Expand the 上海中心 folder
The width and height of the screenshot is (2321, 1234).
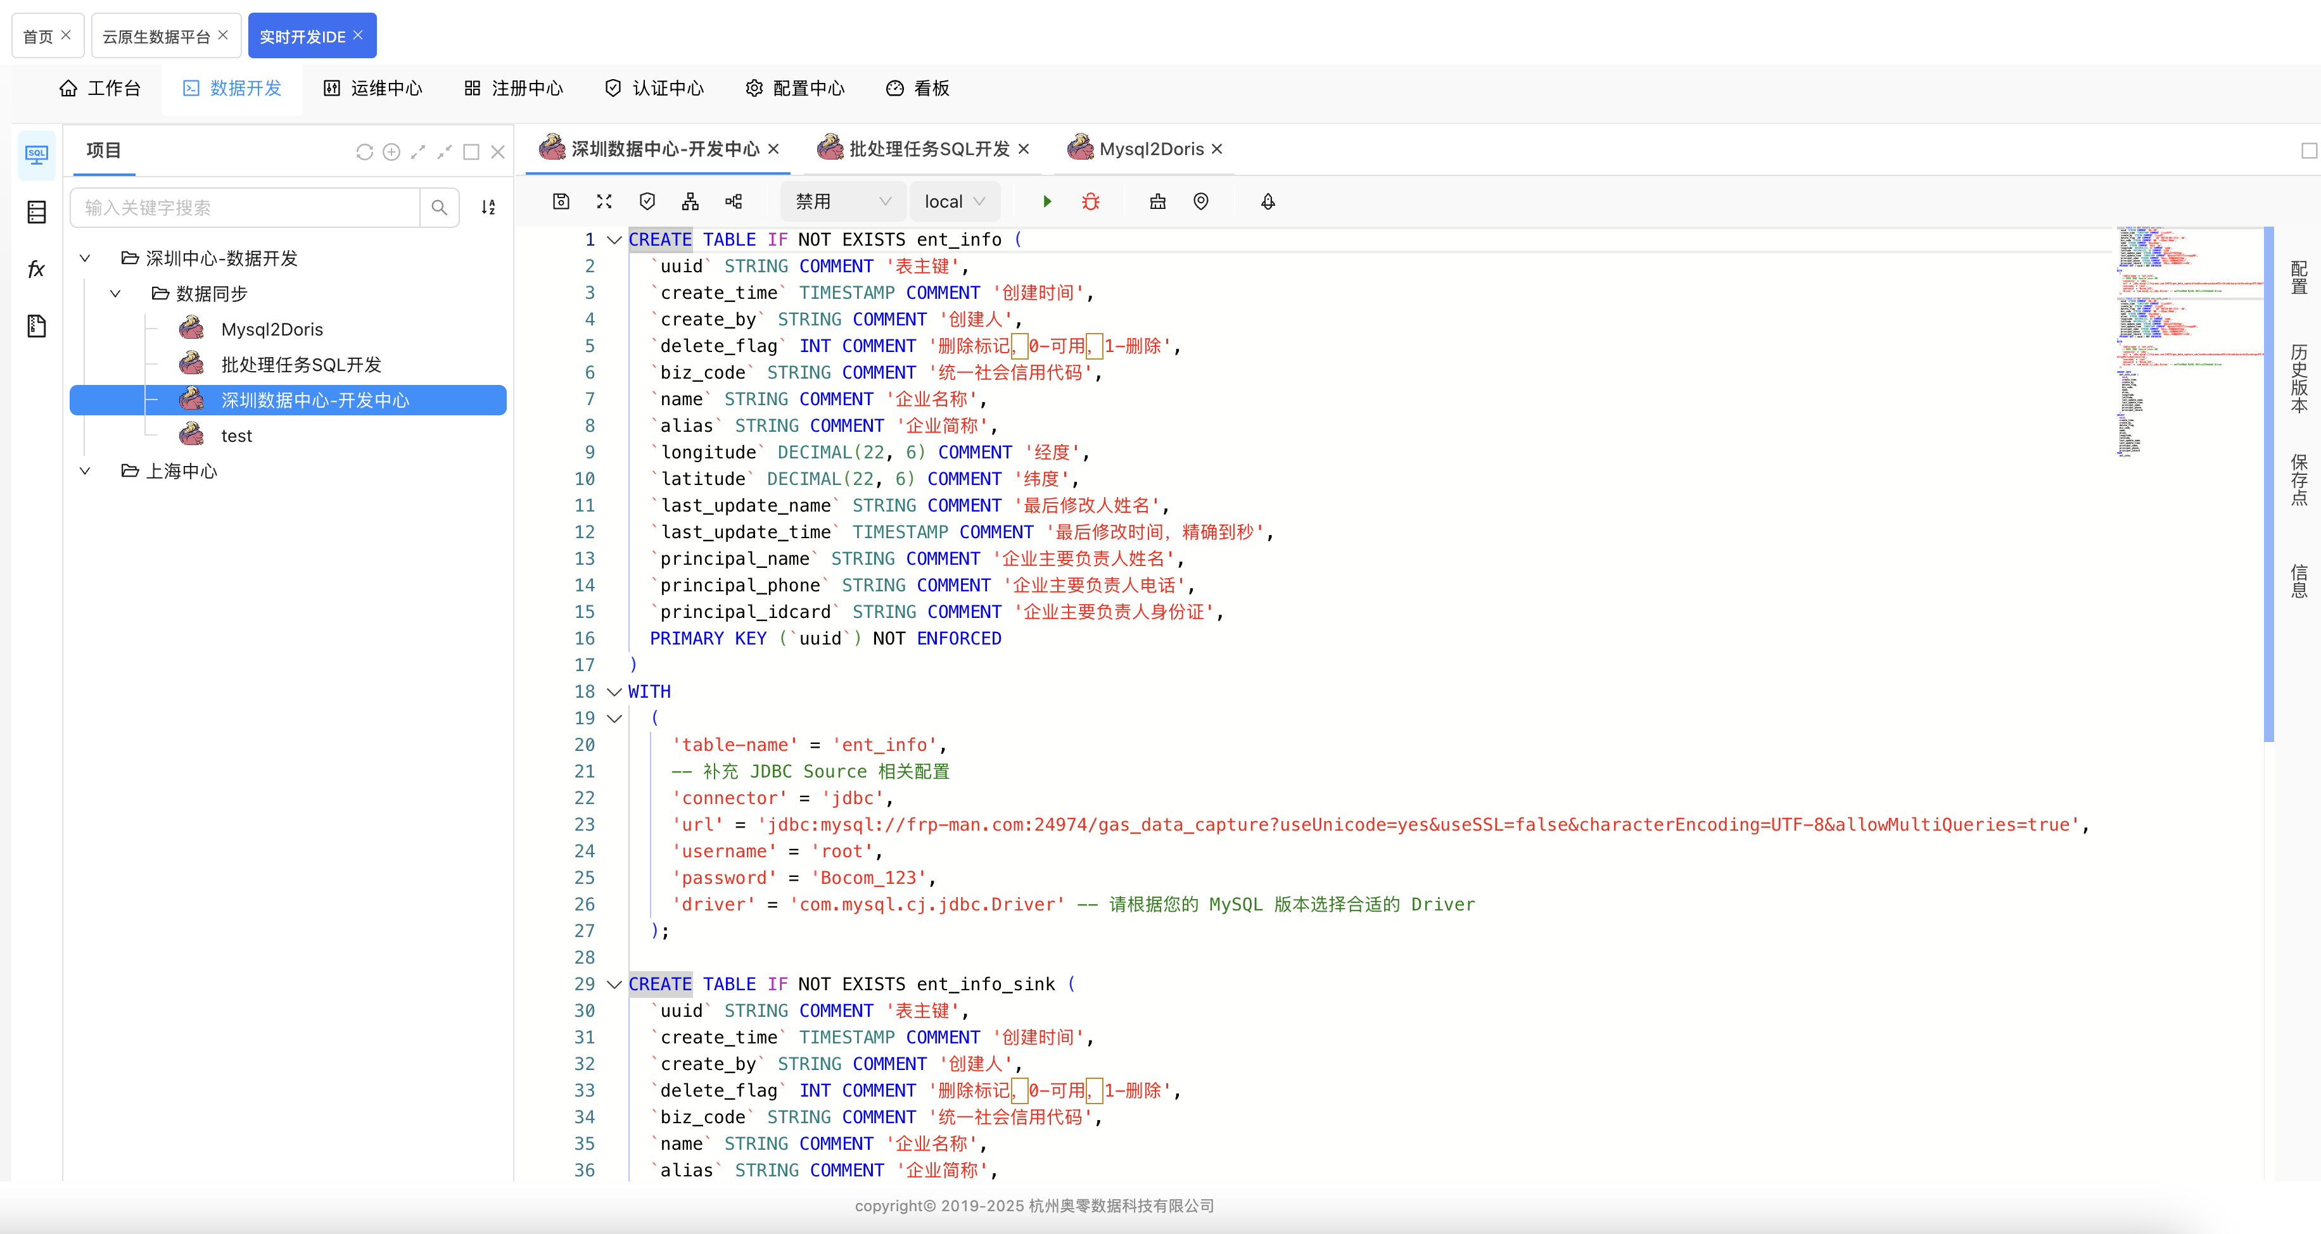click(x=85, y=471)
